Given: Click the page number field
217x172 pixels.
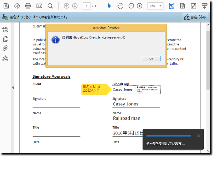Looking at the screenshot, I should 87,6.
